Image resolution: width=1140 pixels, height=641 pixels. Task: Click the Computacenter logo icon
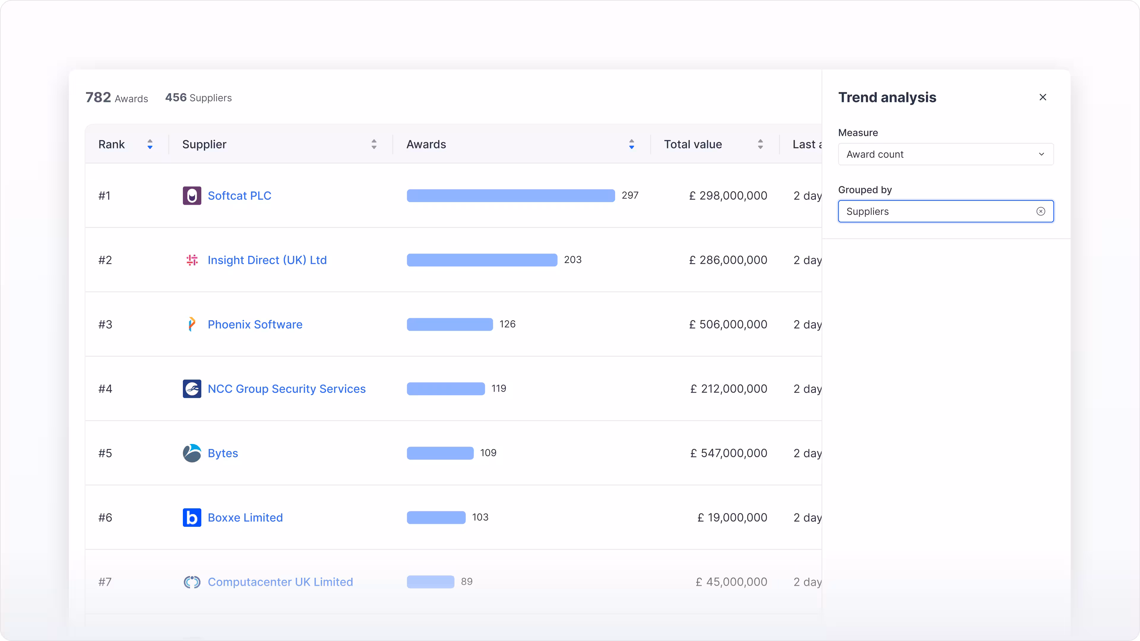pyautogui.click(x=191, y=582)
